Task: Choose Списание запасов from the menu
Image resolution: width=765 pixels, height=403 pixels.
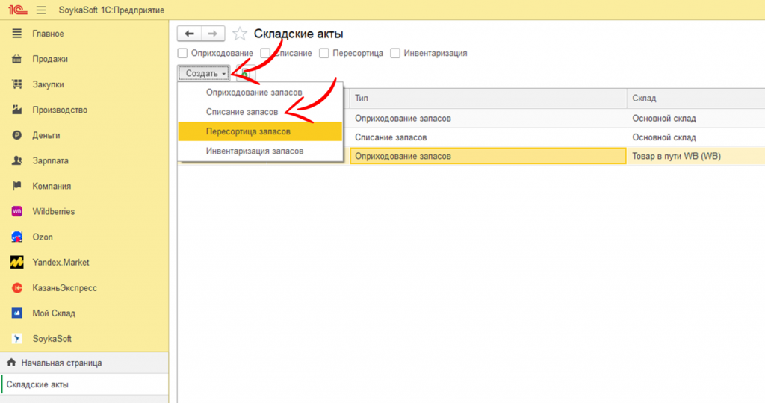Action: click(x=242, y=111)
